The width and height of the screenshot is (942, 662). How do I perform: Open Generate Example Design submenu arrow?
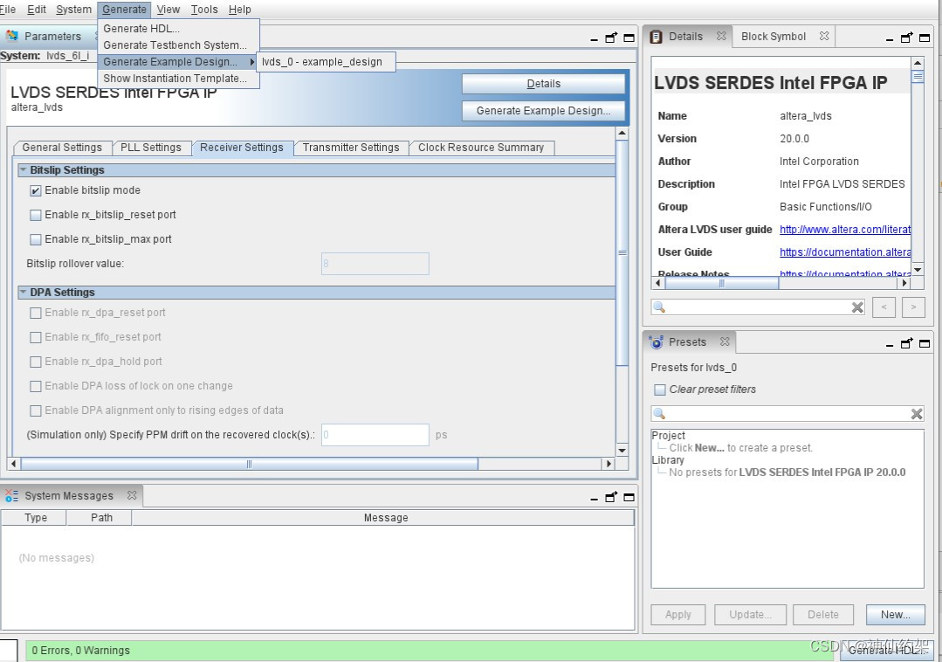click(252, 62)
